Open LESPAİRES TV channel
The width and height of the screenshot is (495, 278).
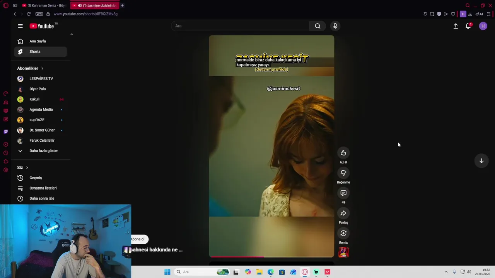pos(40,79)
